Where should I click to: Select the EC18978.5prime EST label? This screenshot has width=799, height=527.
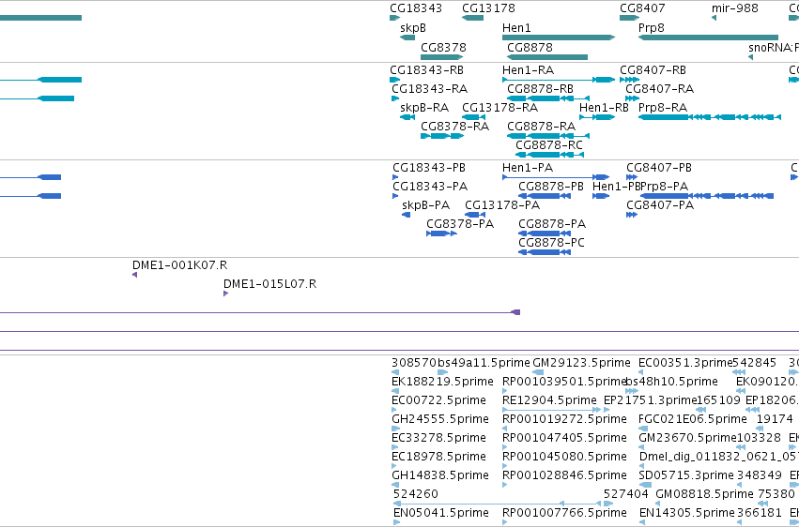coord(438,457)
